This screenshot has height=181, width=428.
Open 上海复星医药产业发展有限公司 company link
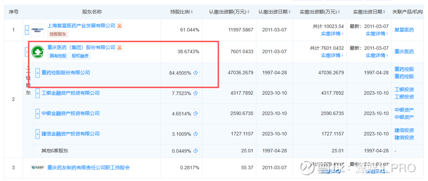[81, 26]
